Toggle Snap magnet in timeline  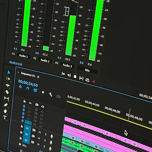click(x=28, y=88)
